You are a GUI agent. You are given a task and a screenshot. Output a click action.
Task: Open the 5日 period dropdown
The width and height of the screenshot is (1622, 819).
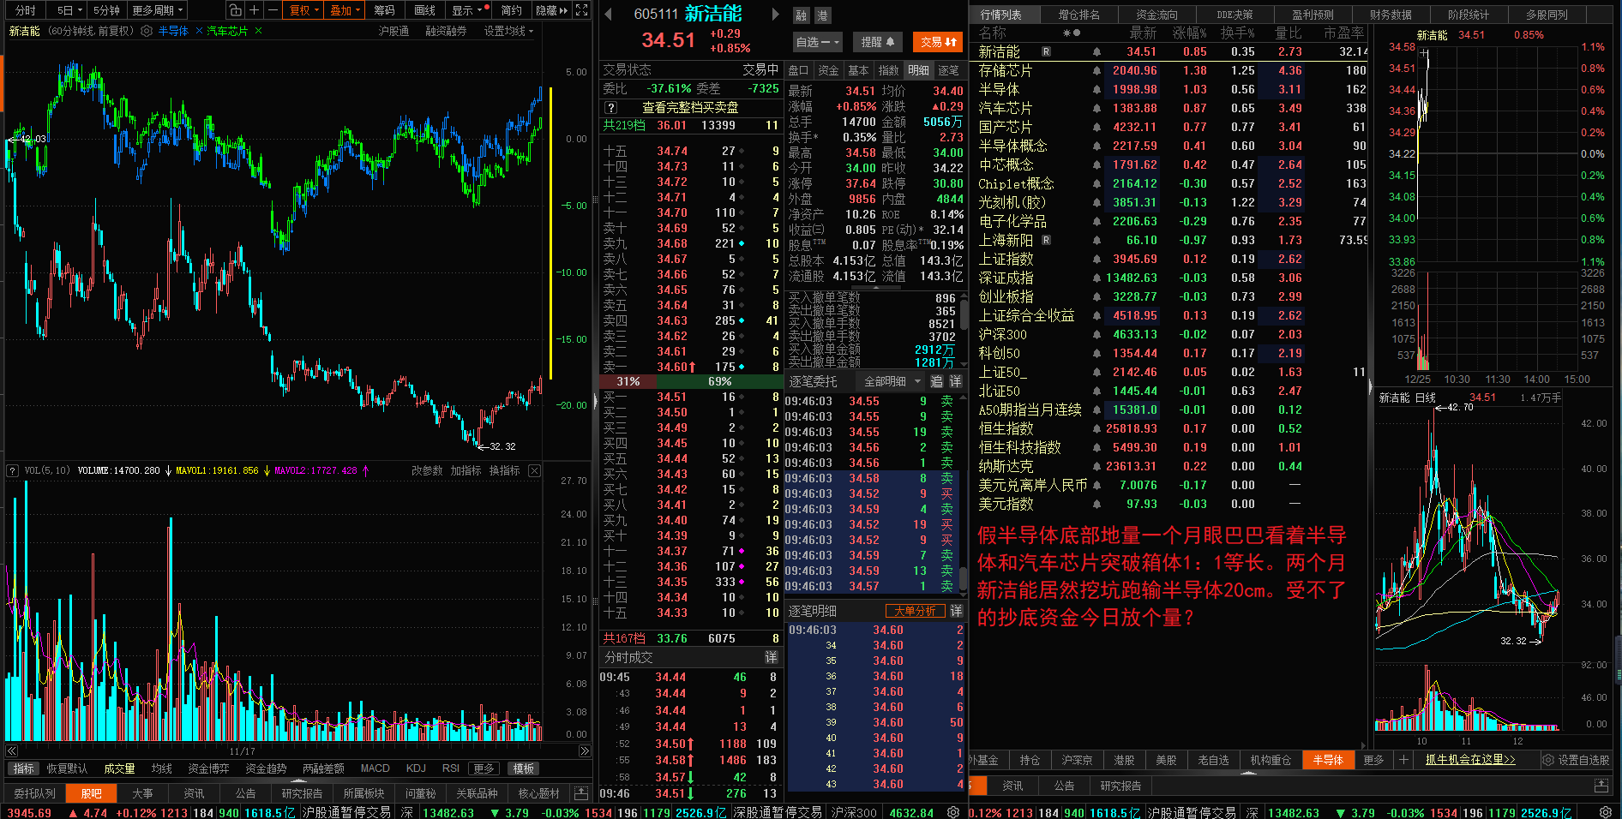[69, 10]
